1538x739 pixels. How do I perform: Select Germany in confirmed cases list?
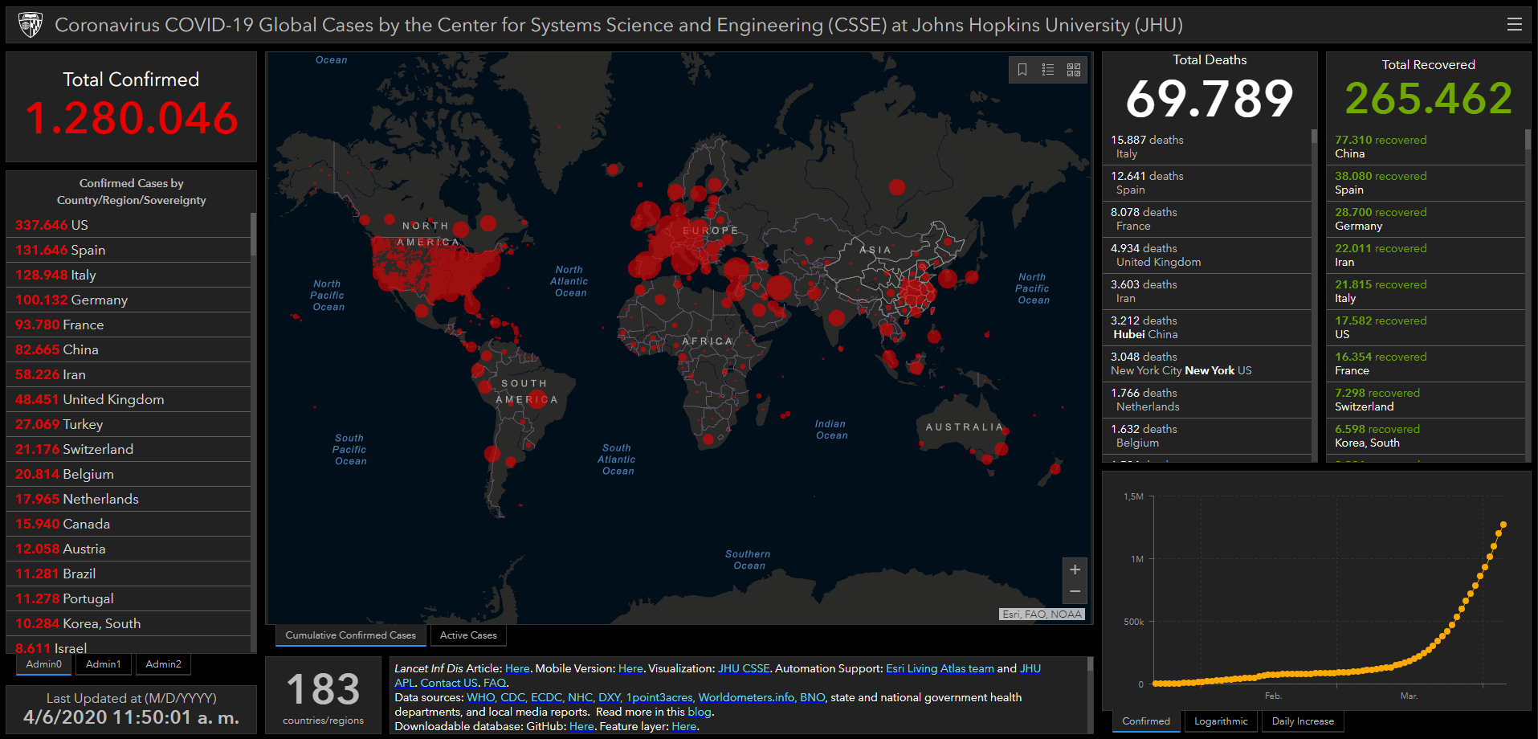pyautogui.click(x=71, y=300)
